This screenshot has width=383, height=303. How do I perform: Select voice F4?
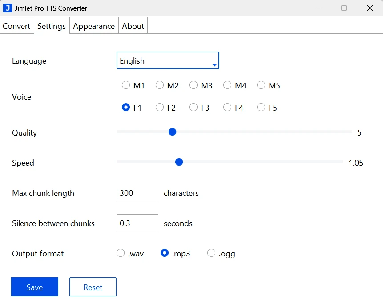tap(227, 107)
